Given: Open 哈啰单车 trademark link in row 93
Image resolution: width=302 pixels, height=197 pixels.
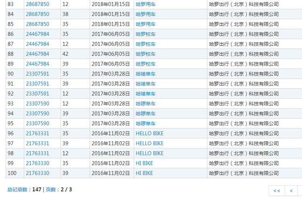Looking at the screenshot, I should pyautogui.click(x=146, y=104).
